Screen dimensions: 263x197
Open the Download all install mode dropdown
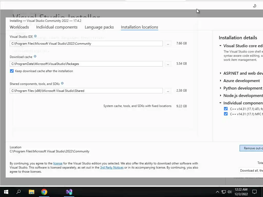251,171
